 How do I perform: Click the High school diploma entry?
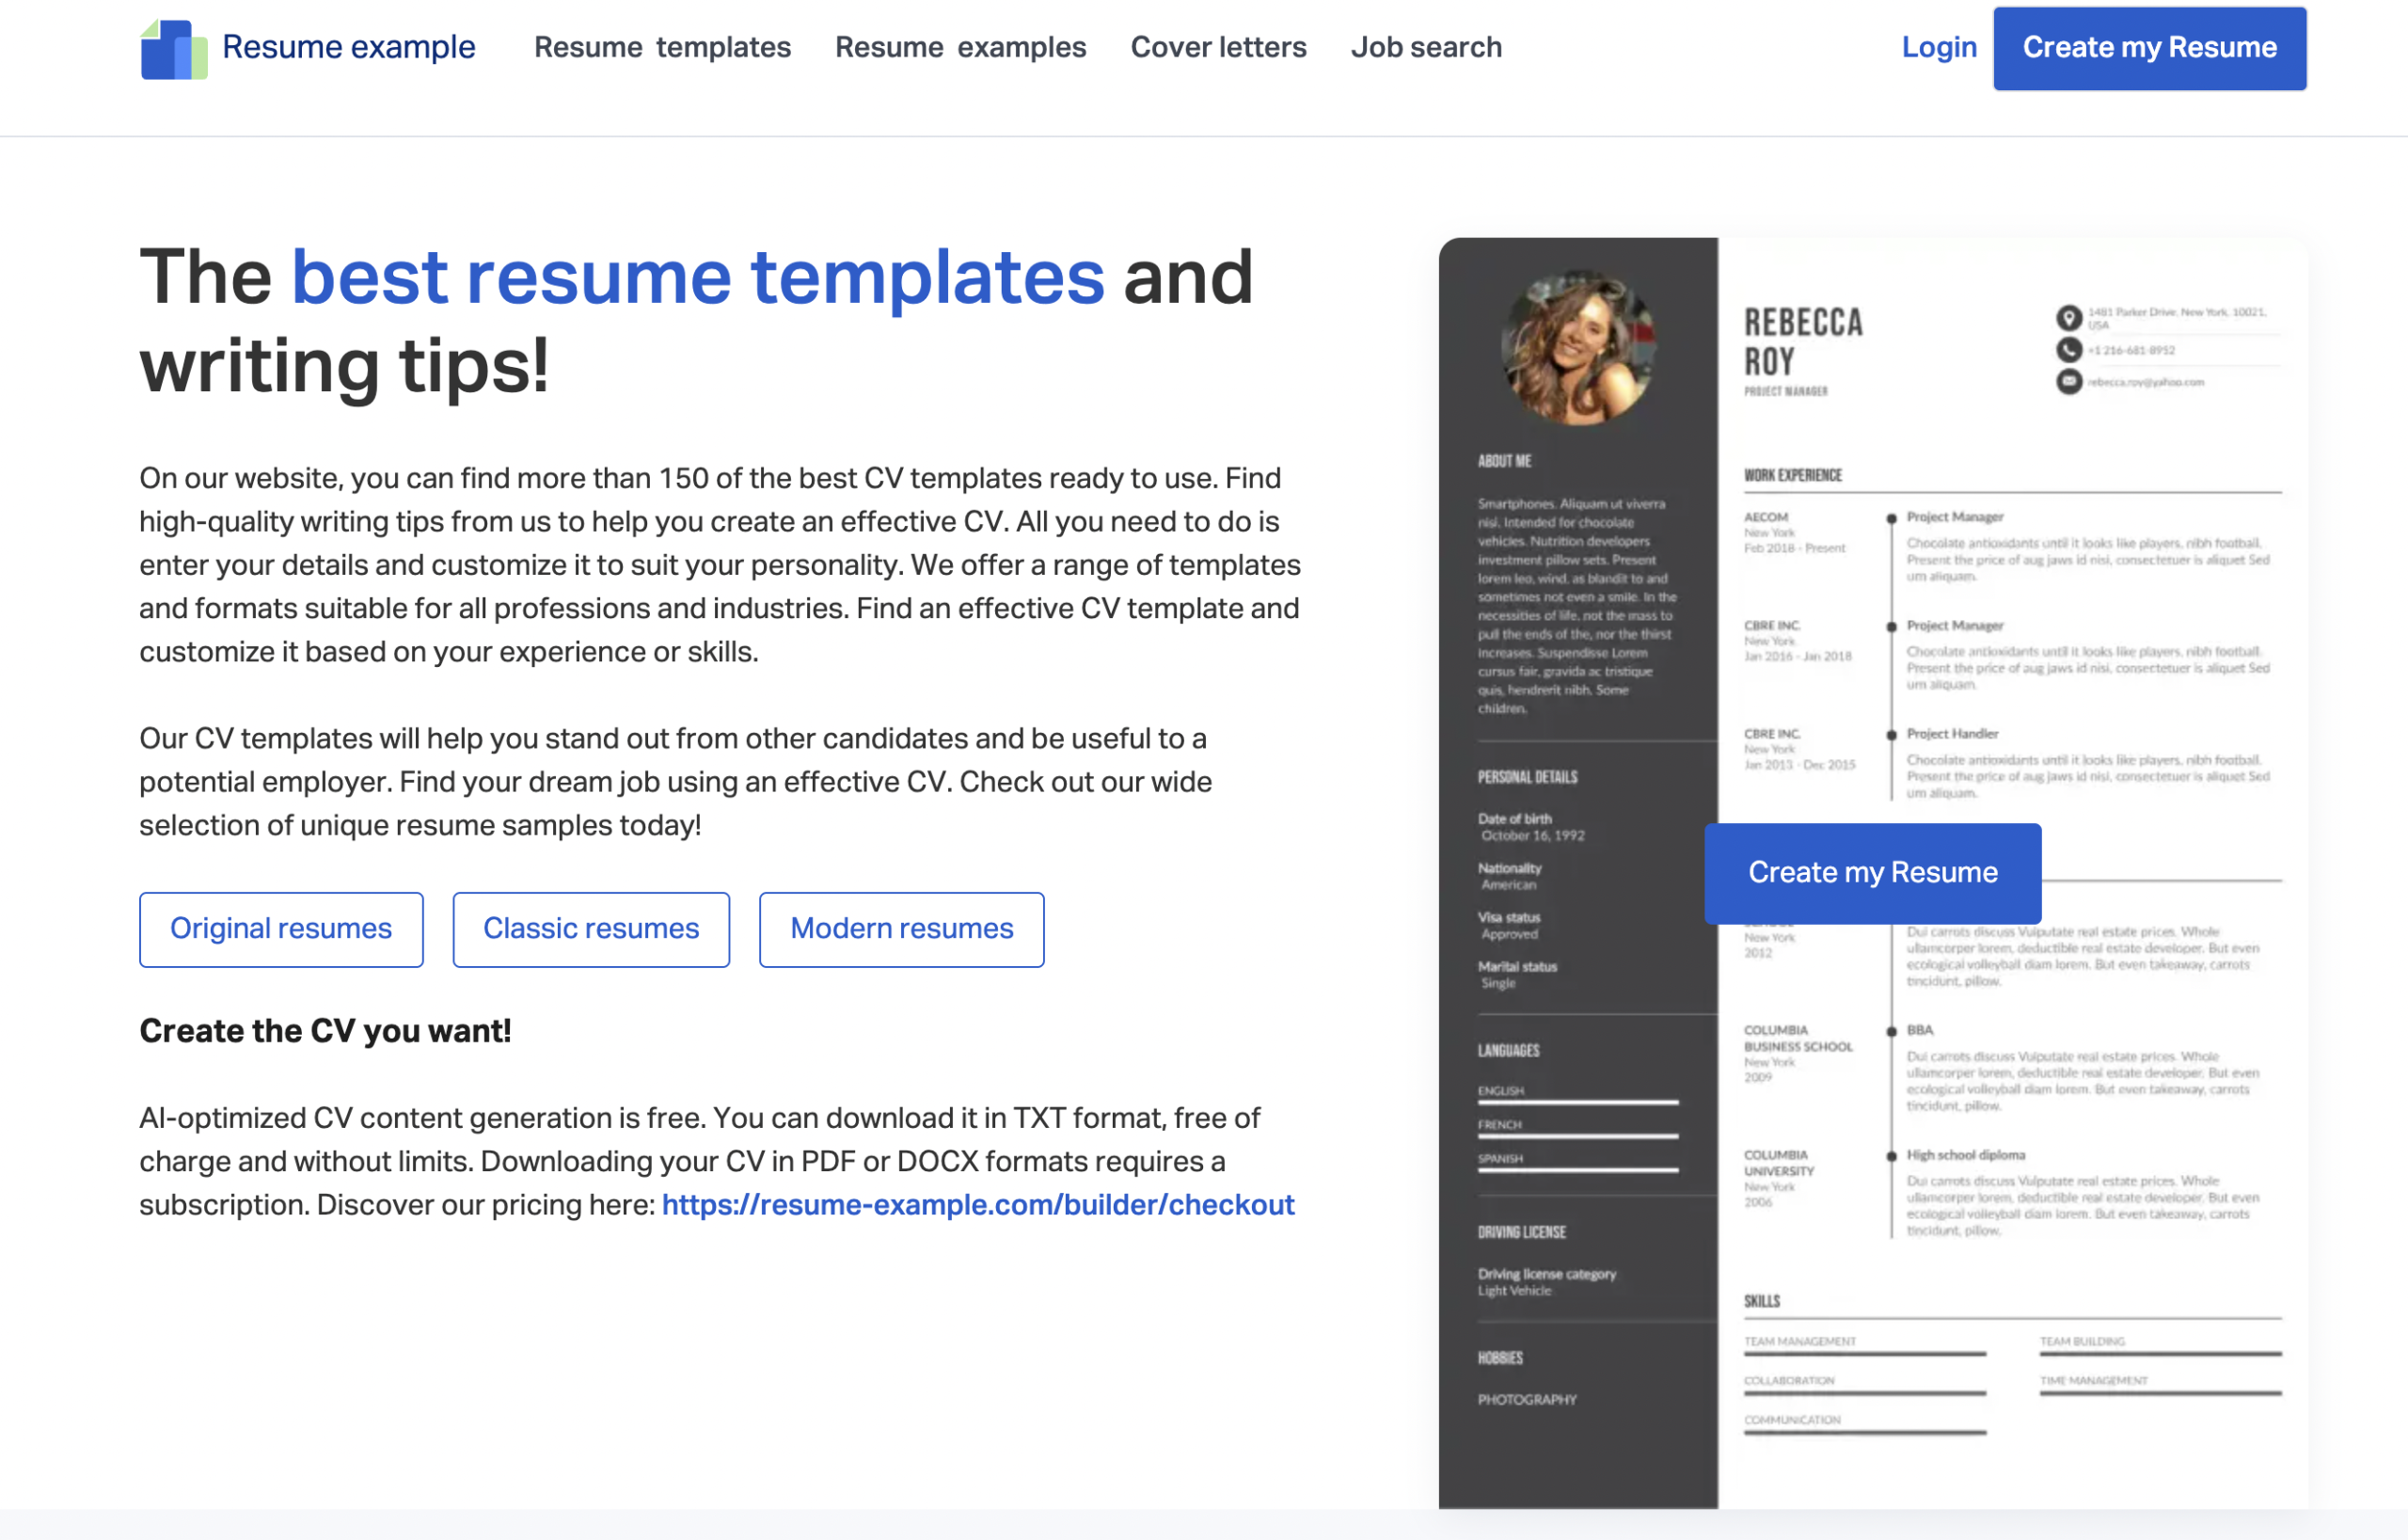point(1965,1155)
